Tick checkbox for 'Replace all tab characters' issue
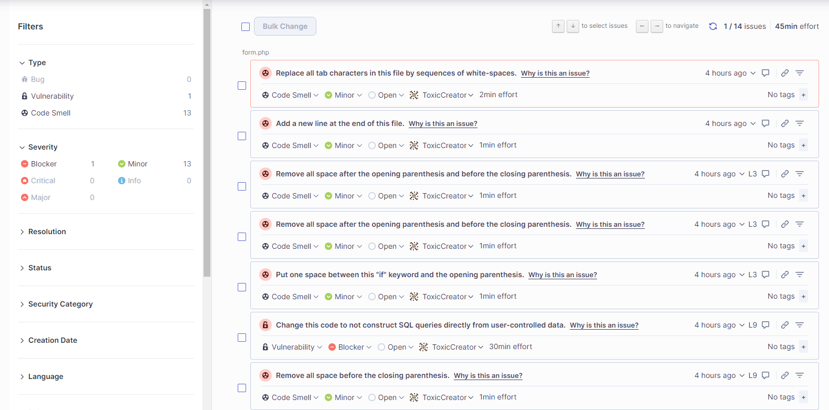Viewport: 829px width, 410px height. (242, 86)
